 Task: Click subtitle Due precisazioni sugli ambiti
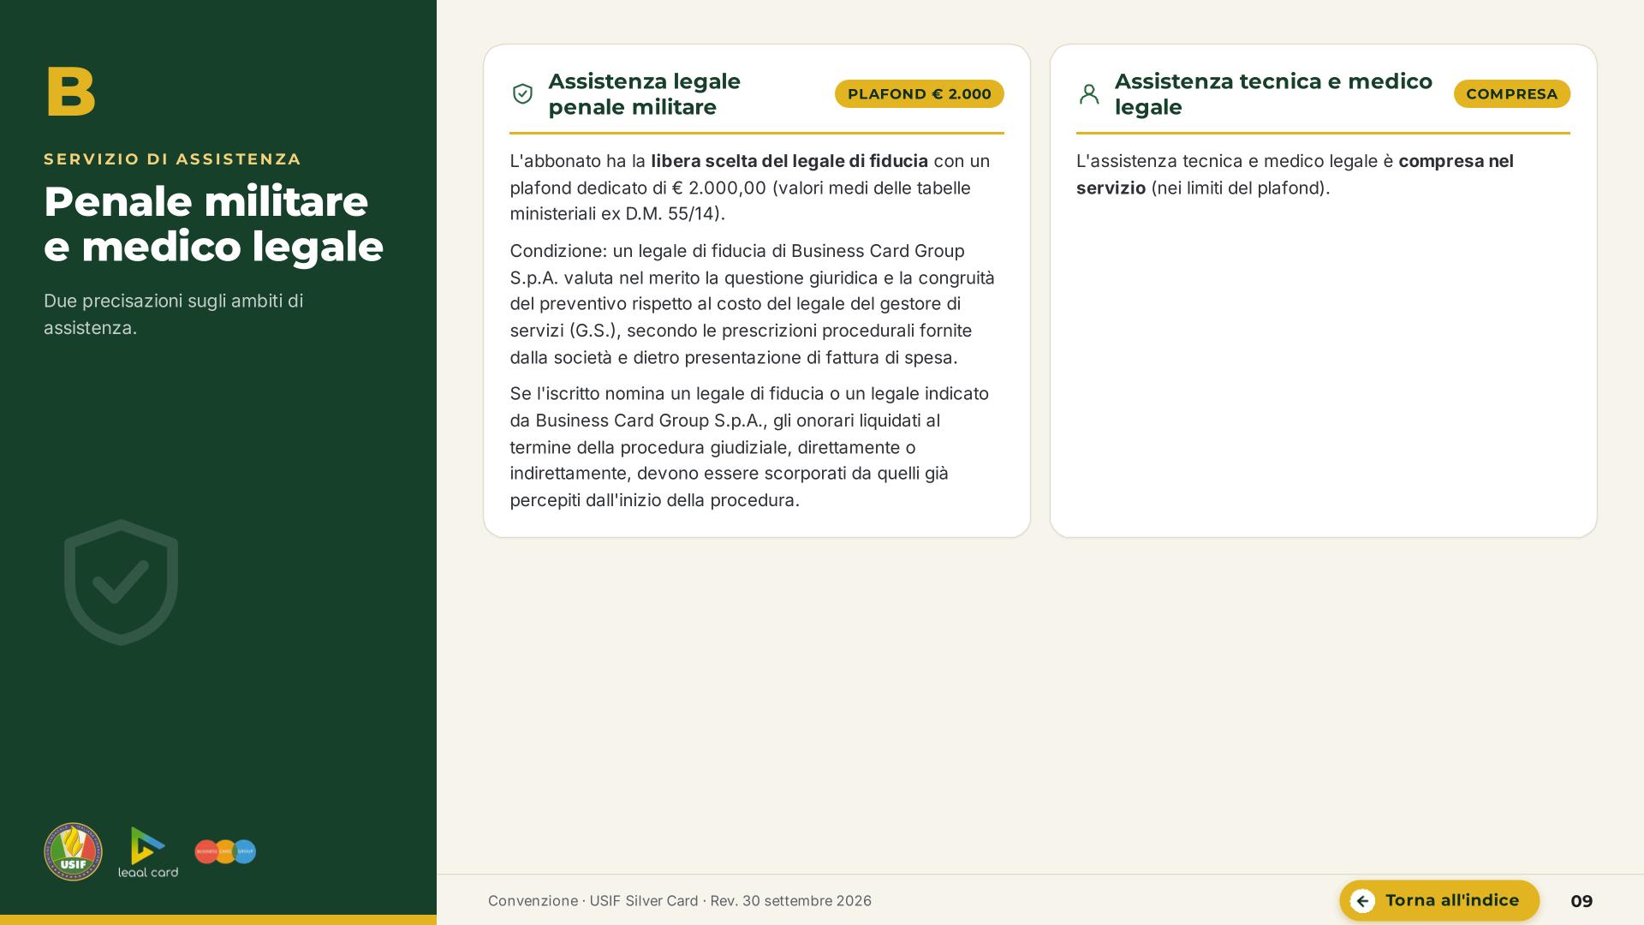[174, 314]
